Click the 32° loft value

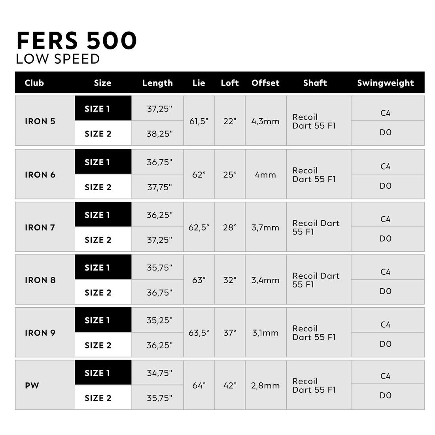click(229, 280)
